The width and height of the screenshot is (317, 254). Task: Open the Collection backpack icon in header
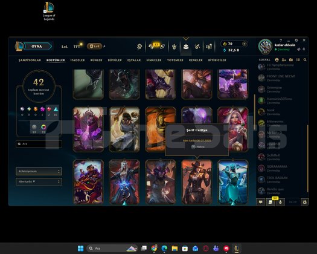click(x=186, y=47)
